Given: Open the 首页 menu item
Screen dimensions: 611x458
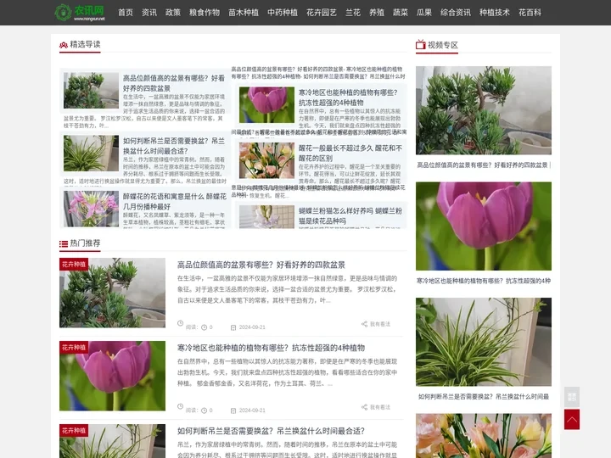Looking at the screenshot, I should pos(126,13).
